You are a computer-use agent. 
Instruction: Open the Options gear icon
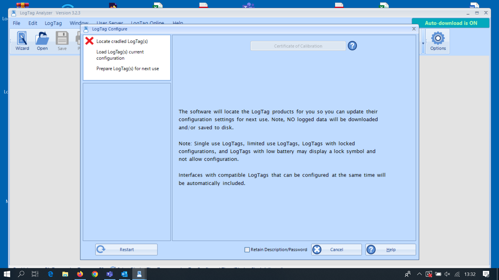pos(438,41)
